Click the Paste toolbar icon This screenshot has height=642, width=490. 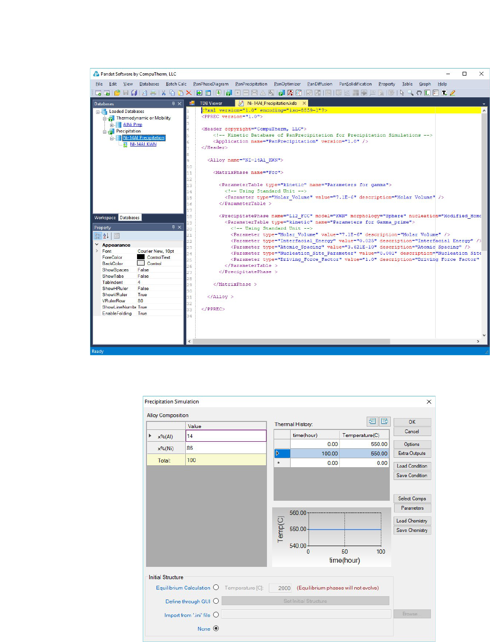click(x=181, y=93)
